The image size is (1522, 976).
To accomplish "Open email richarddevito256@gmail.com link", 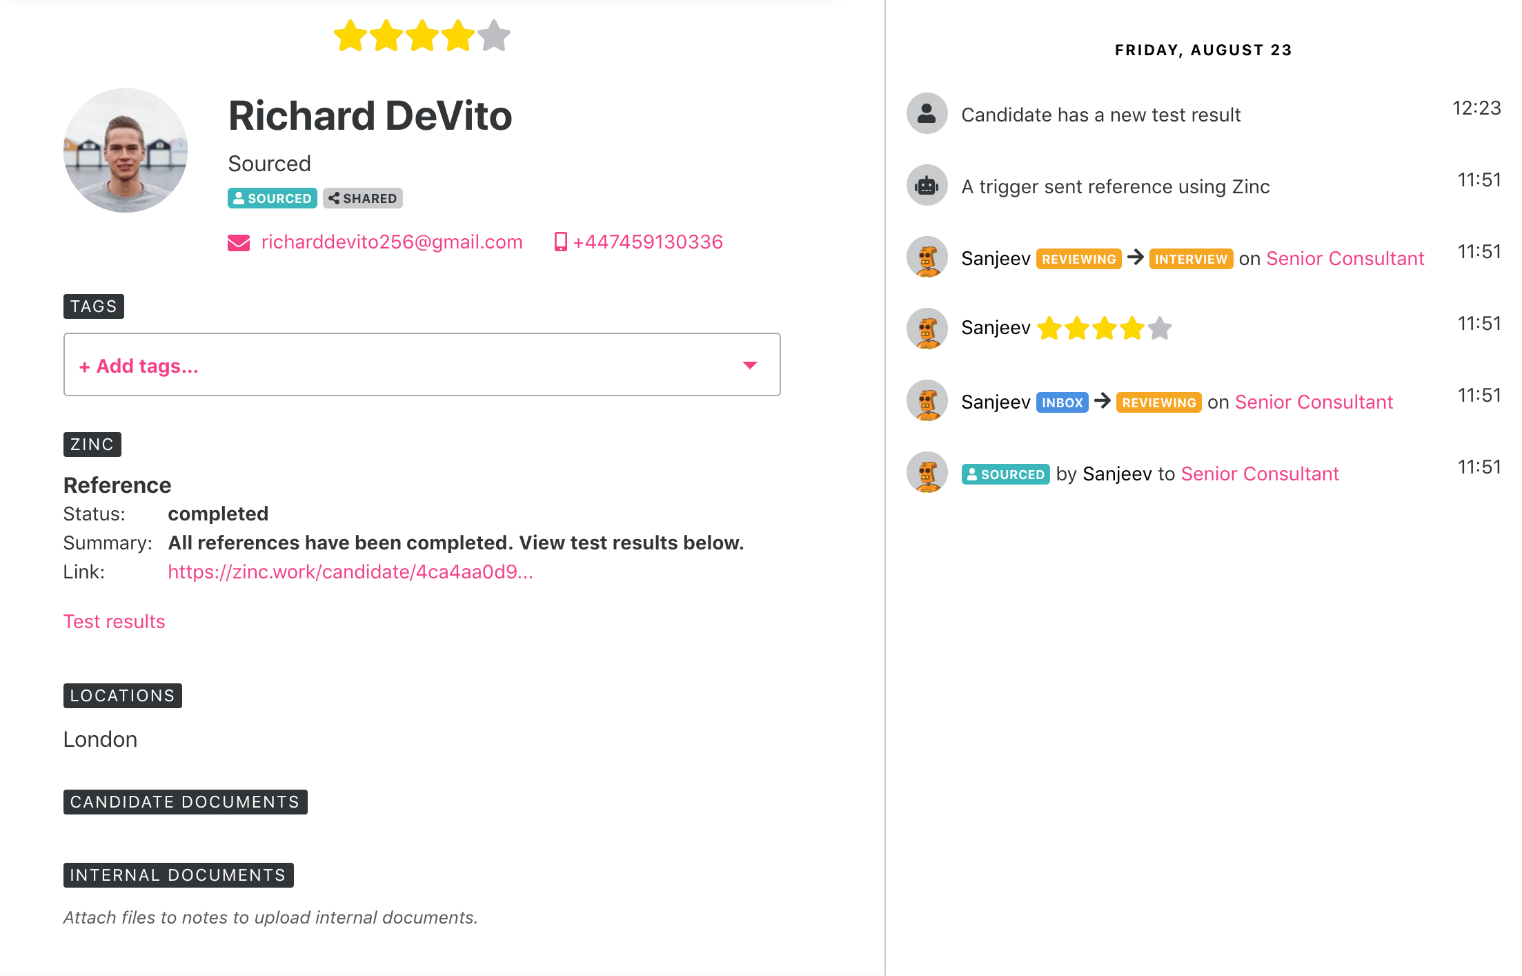I will tap(392, 242).
